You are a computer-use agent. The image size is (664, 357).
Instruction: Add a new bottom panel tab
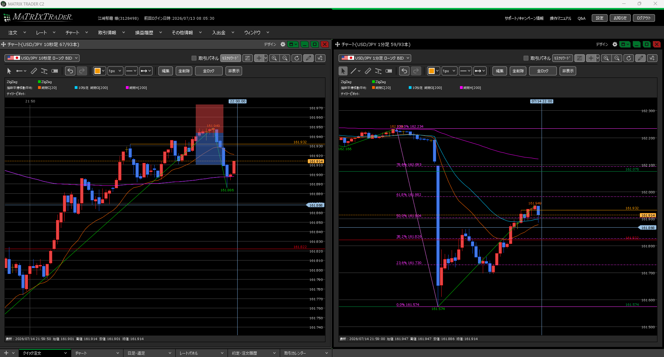6,353
